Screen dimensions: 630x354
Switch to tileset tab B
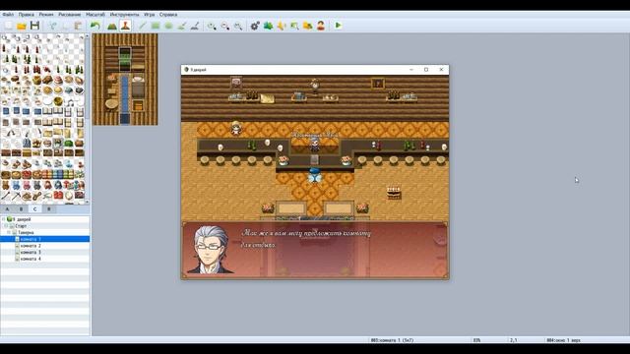tap(22, 209)
